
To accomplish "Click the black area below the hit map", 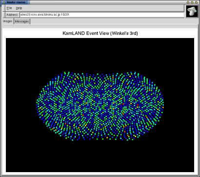I will click(100, 156).
